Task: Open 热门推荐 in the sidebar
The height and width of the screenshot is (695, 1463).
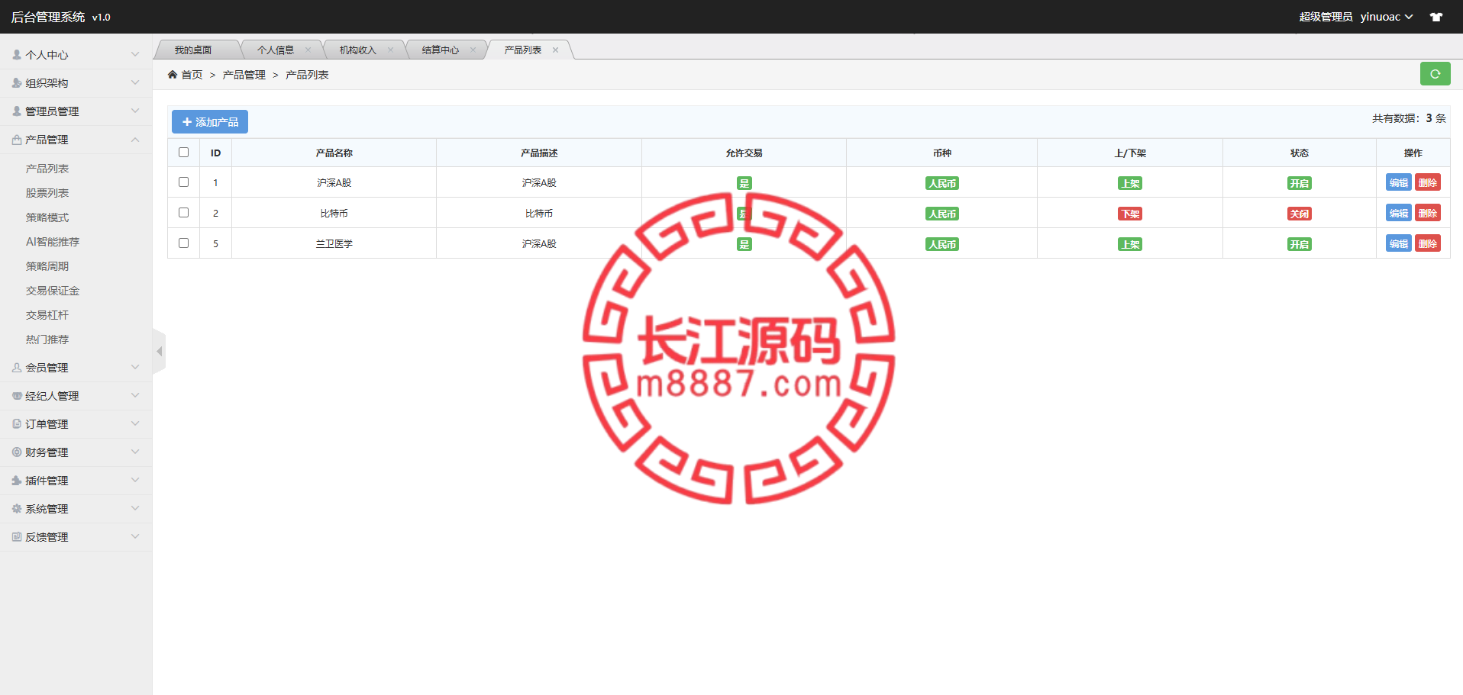Action: coord(47,339)
